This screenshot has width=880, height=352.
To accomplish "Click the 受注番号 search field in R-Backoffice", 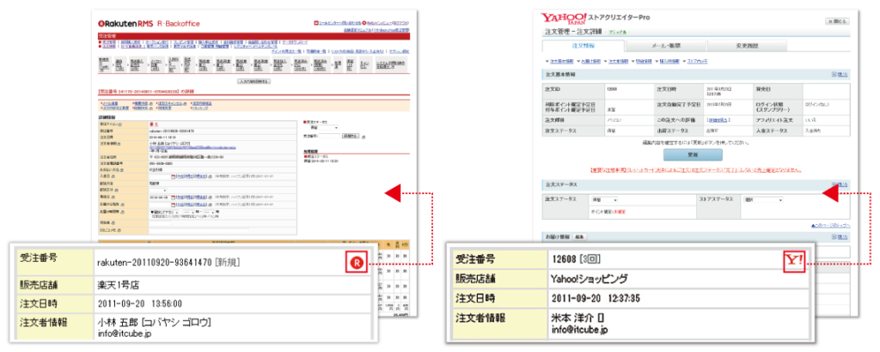I will point(329,137).
